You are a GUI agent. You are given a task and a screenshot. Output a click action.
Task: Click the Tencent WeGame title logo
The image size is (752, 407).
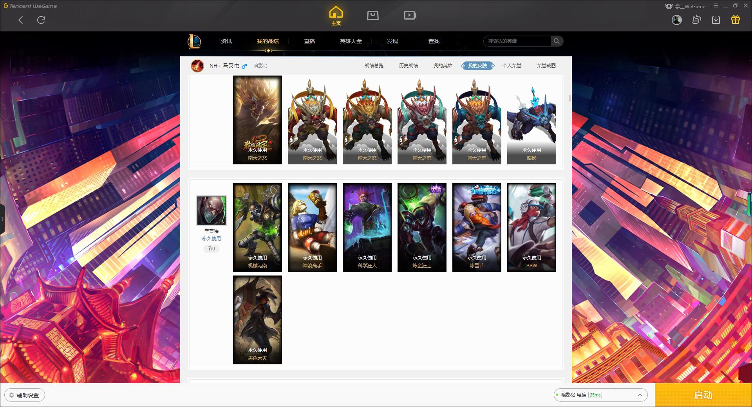30,6
